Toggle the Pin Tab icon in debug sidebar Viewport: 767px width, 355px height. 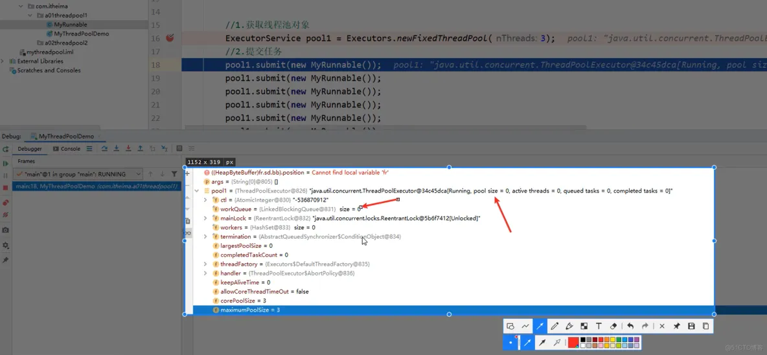[5, 260]
